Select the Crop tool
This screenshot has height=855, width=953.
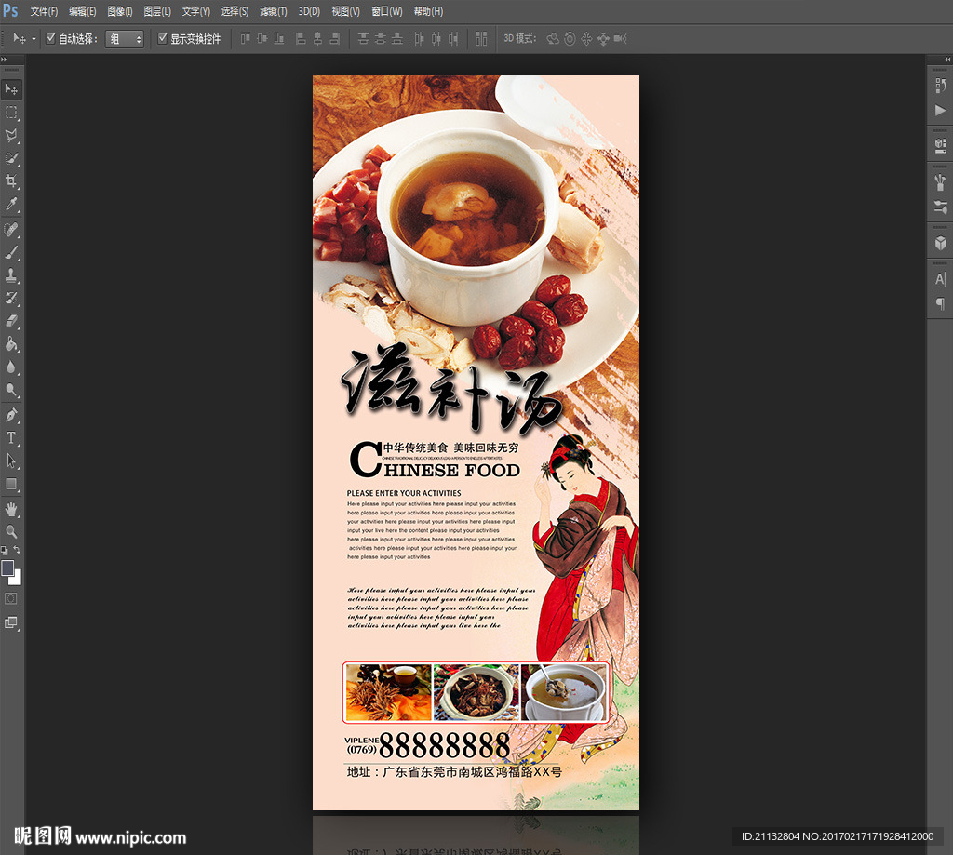point(11,181)
